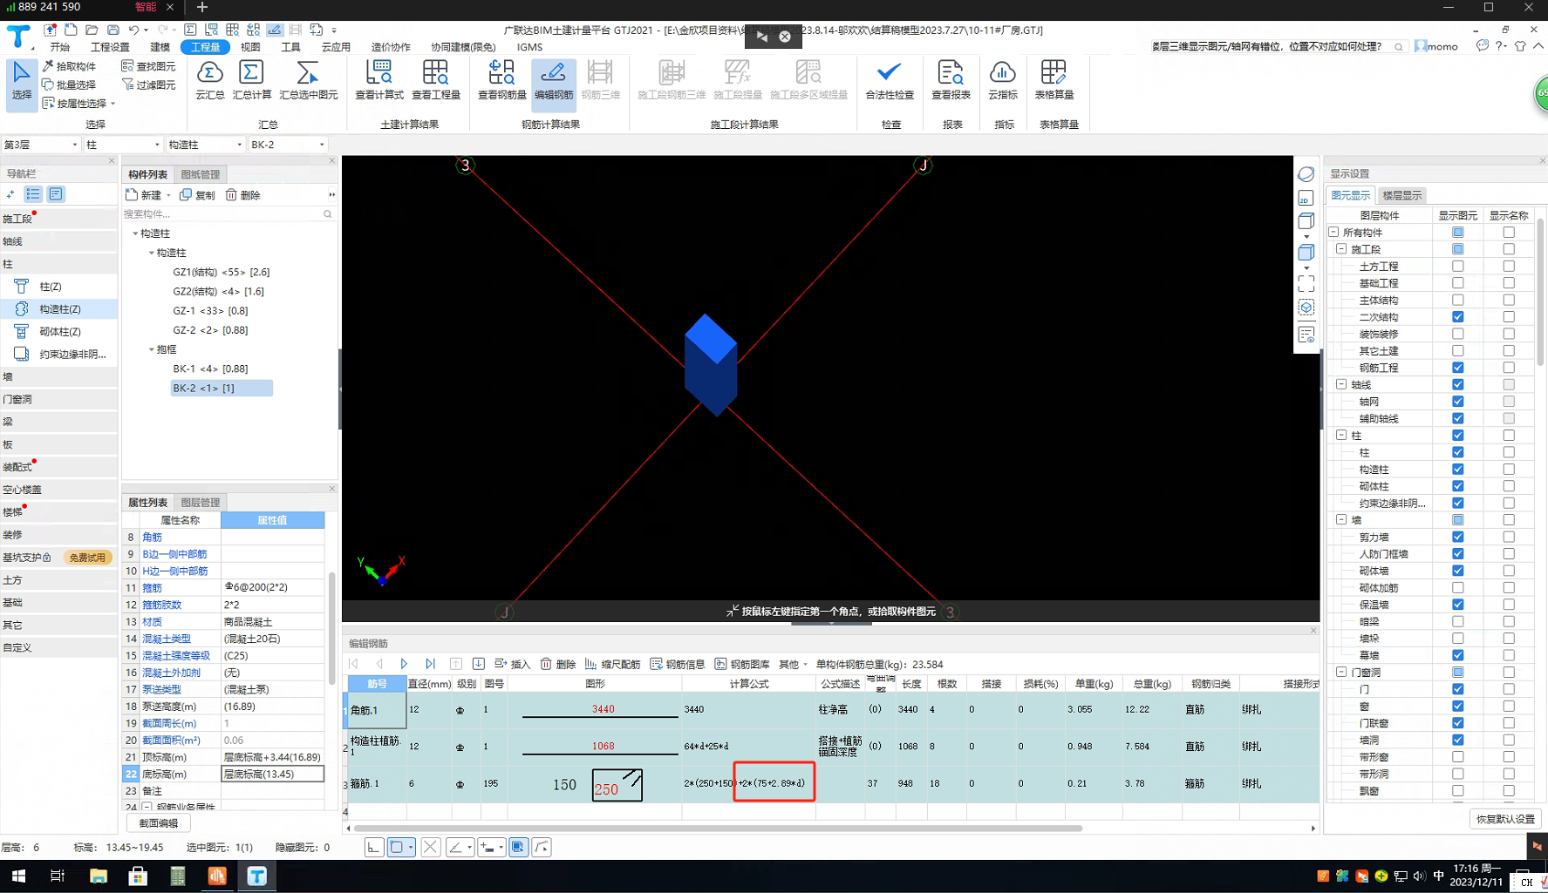
Task: Click 恢复默认设置 restore defaults button
Action: click(x=1506, y=819)
